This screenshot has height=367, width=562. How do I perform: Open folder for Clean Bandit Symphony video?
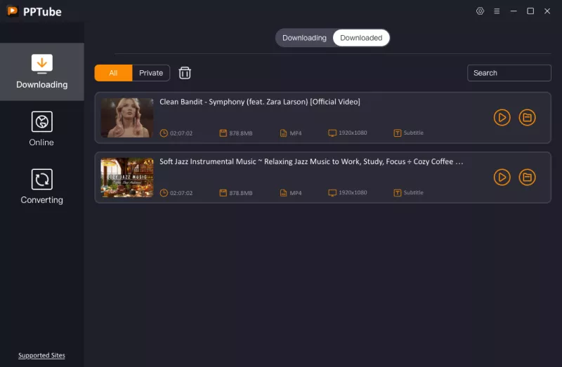click(527, 118)
